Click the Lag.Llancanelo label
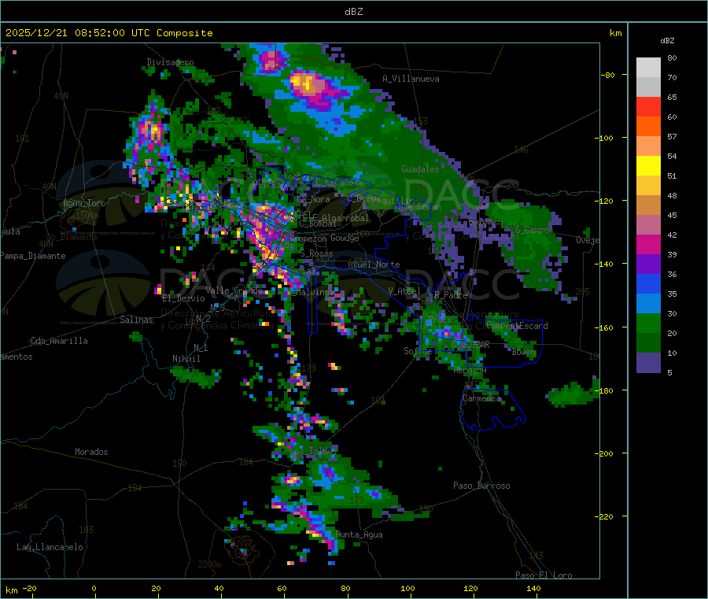The height and width of the screenshot is (599, 708). pos(50,547)
